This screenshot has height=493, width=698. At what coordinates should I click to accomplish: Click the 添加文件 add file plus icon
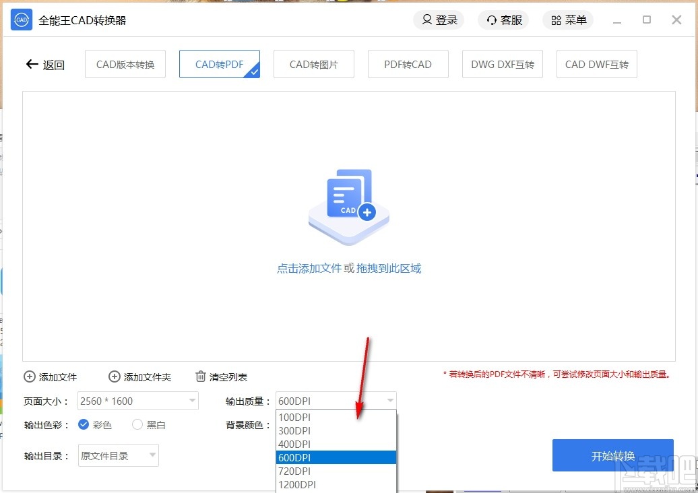click(29, 376)
